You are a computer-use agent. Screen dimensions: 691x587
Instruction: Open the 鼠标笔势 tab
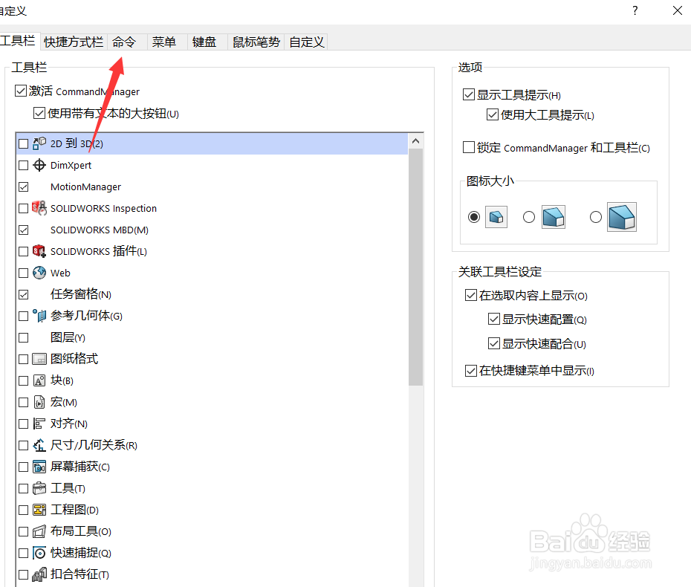pyautogui.click(x=256, y=42)
